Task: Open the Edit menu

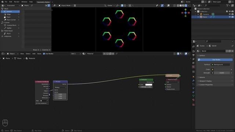Action: point(11,2)
